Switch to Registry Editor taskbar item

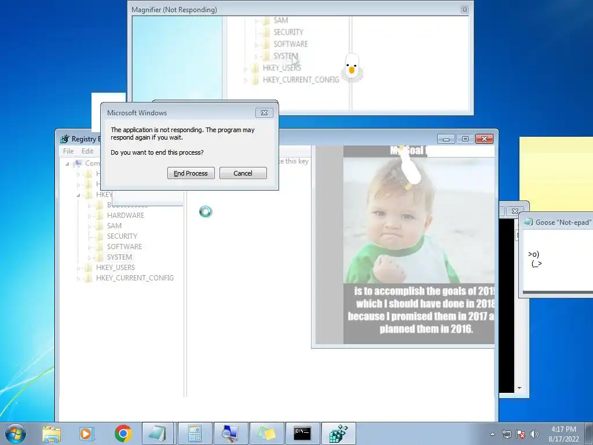(338, 433)
